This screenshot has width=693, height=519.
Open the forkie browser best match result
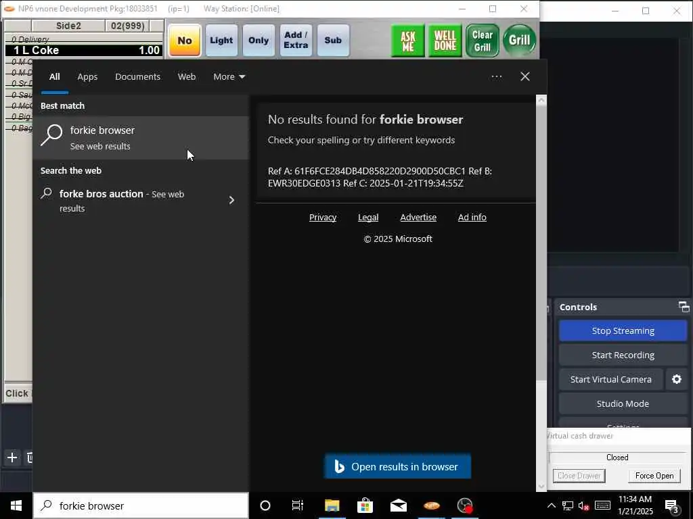141,138
